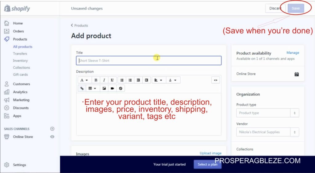The image size is (315, 173).
Task: Click the Discard button
Action: (275, 8)
